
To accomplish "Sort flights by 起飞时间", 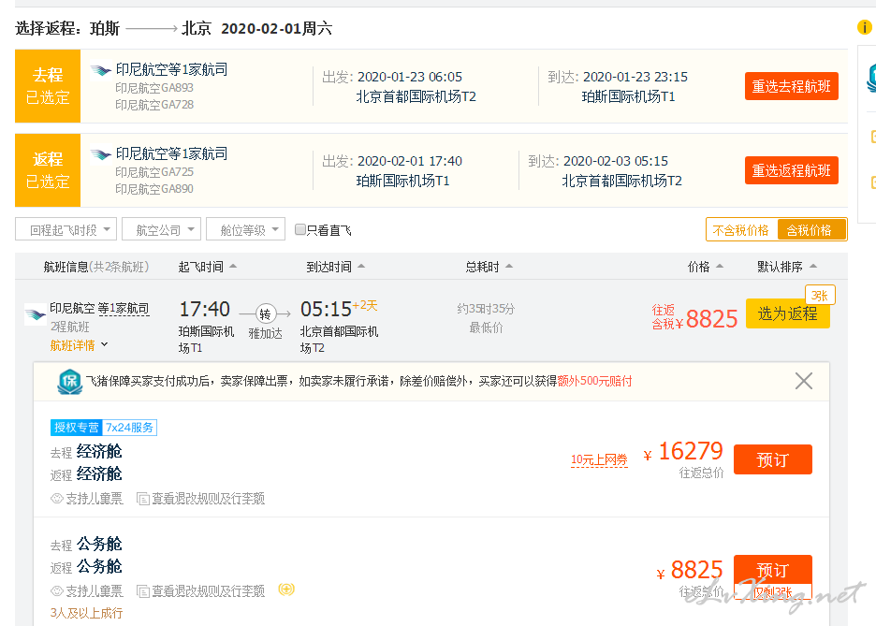I will pos(207,267).
